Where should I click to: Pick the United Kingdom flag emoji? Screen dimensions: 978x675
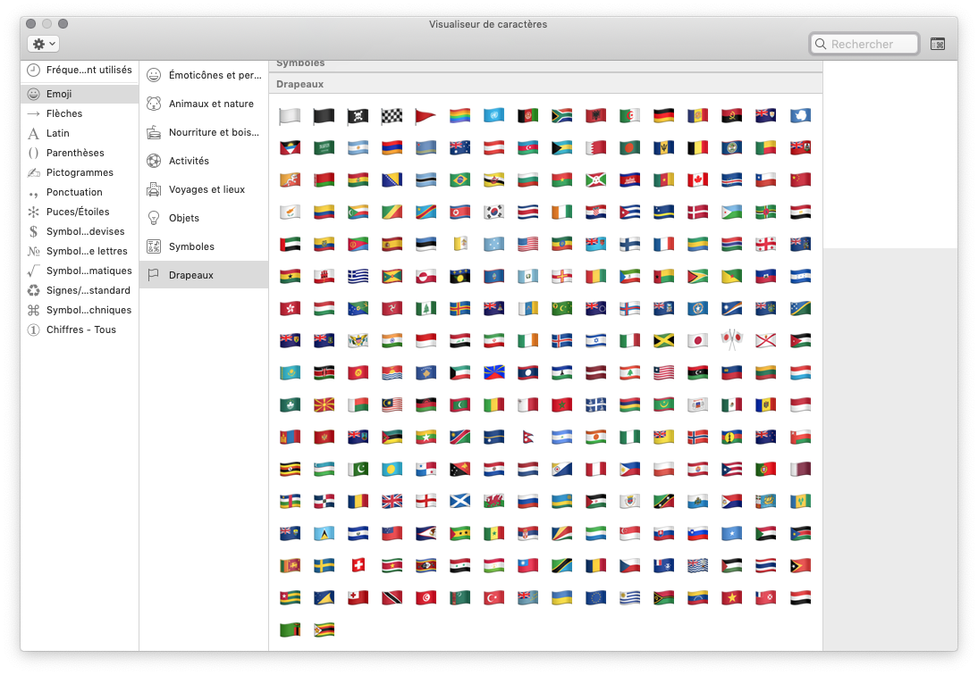point(392,501)
